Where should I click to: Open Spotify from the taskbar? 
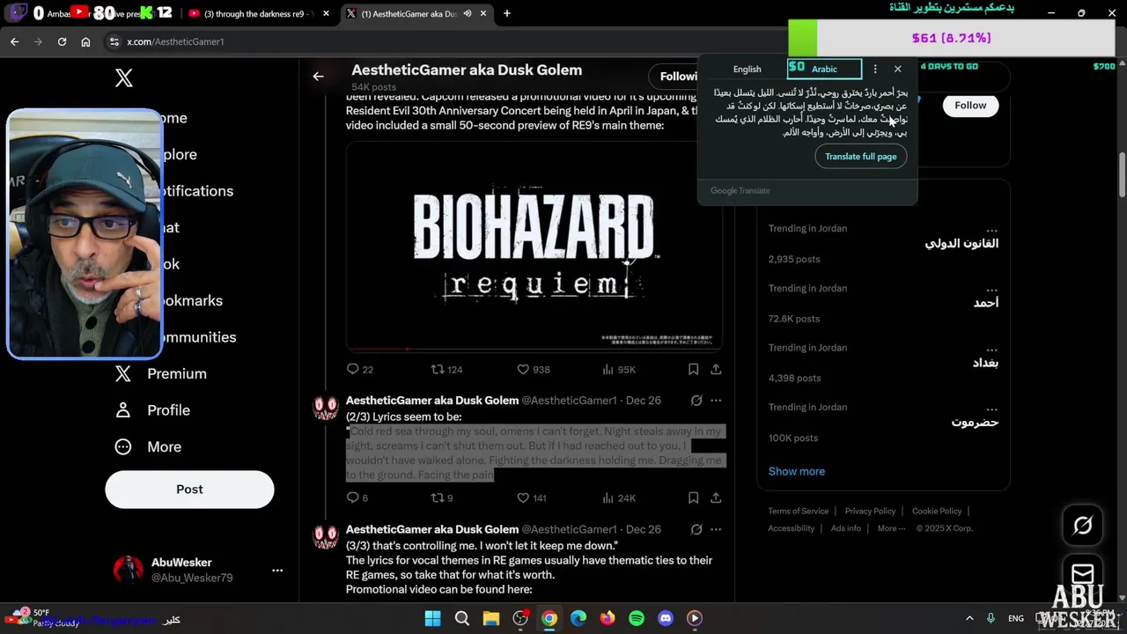637,618
